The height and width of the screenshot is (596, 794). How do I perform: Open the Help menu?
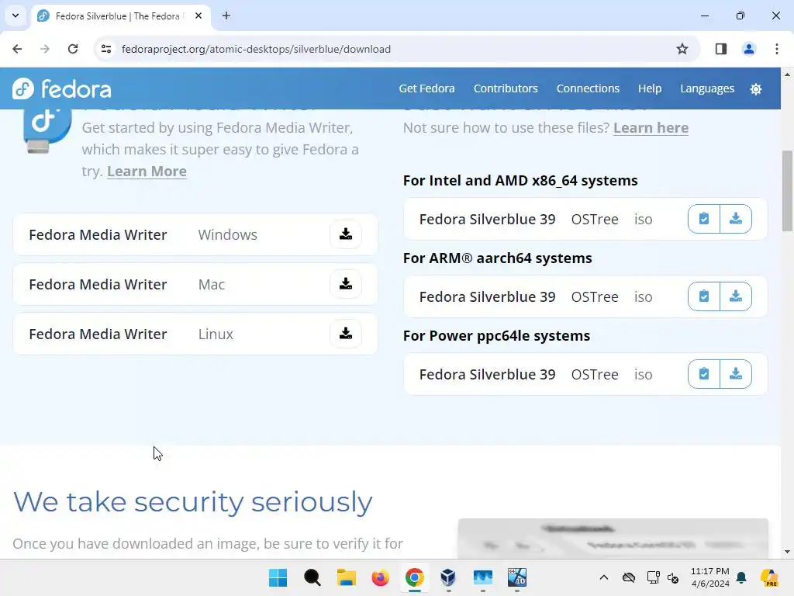click(x=650, y=88)
